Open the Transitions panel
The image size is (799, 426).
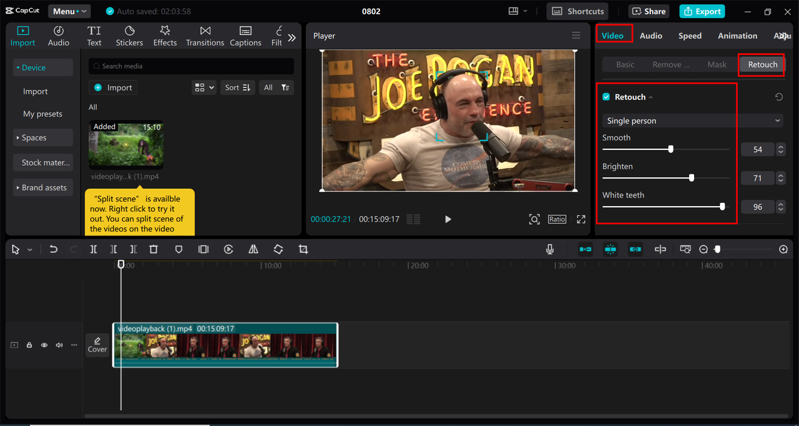205,36
